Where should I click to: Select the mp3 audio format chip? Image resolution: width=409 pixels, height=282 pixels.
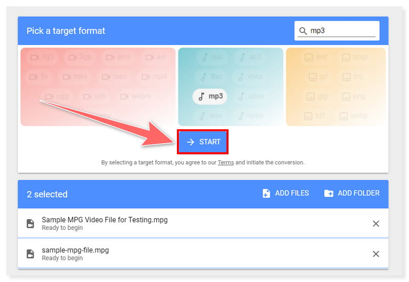click(x=210, y=96)
